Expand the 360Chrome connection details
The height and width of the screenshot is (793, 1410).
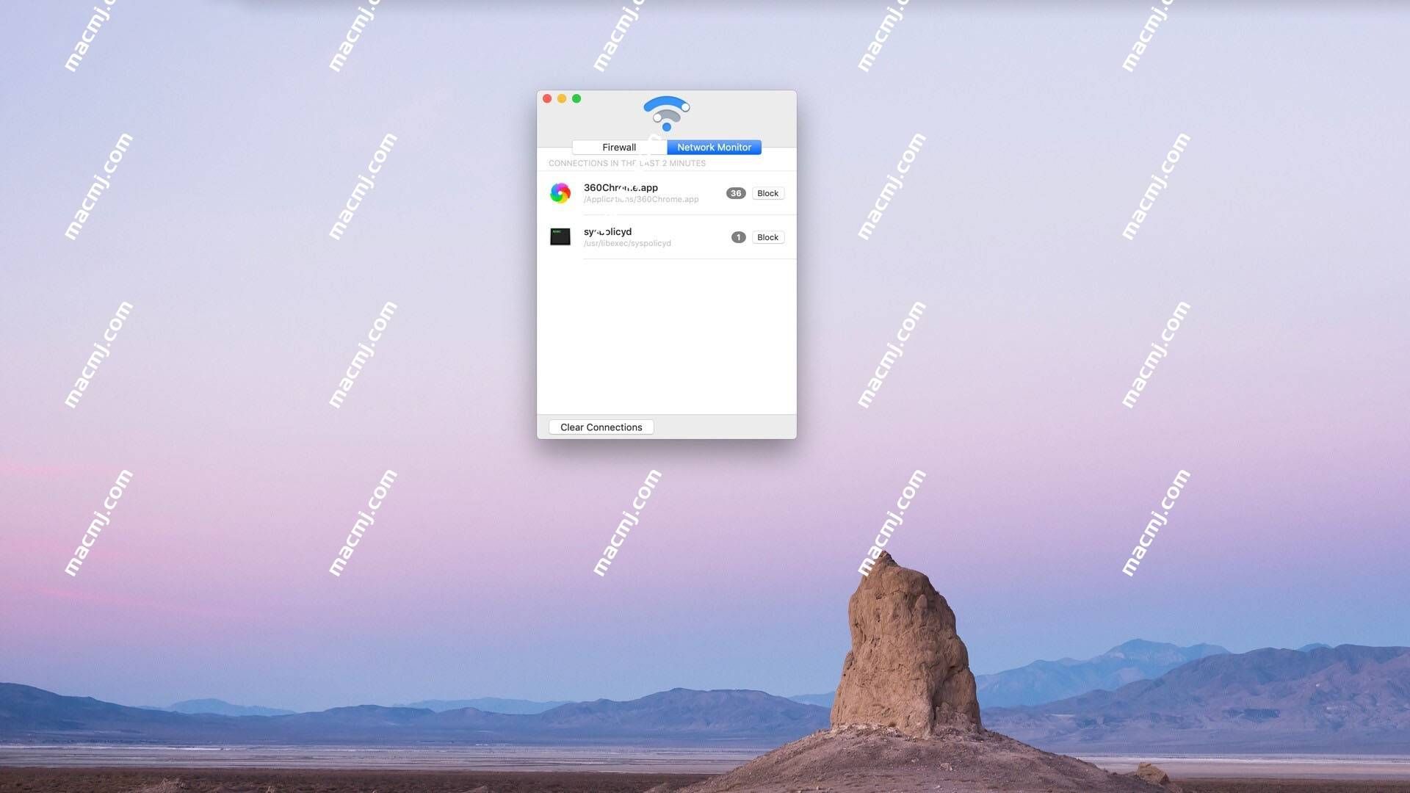click(621, 192)
